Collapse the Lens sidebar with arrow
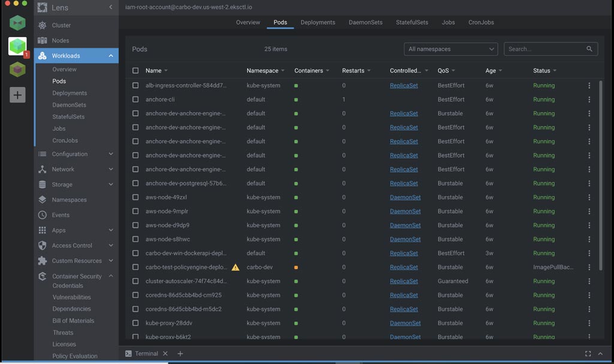614x364 pixels. click(111, 7)
